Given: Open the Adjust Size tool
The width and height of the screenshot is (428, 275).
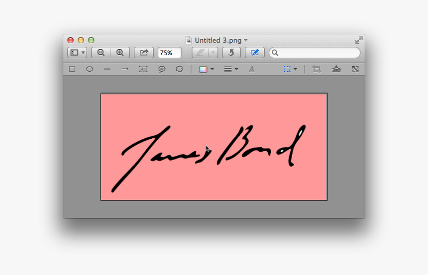Looking at the screenshot, I should pos(355,69).
